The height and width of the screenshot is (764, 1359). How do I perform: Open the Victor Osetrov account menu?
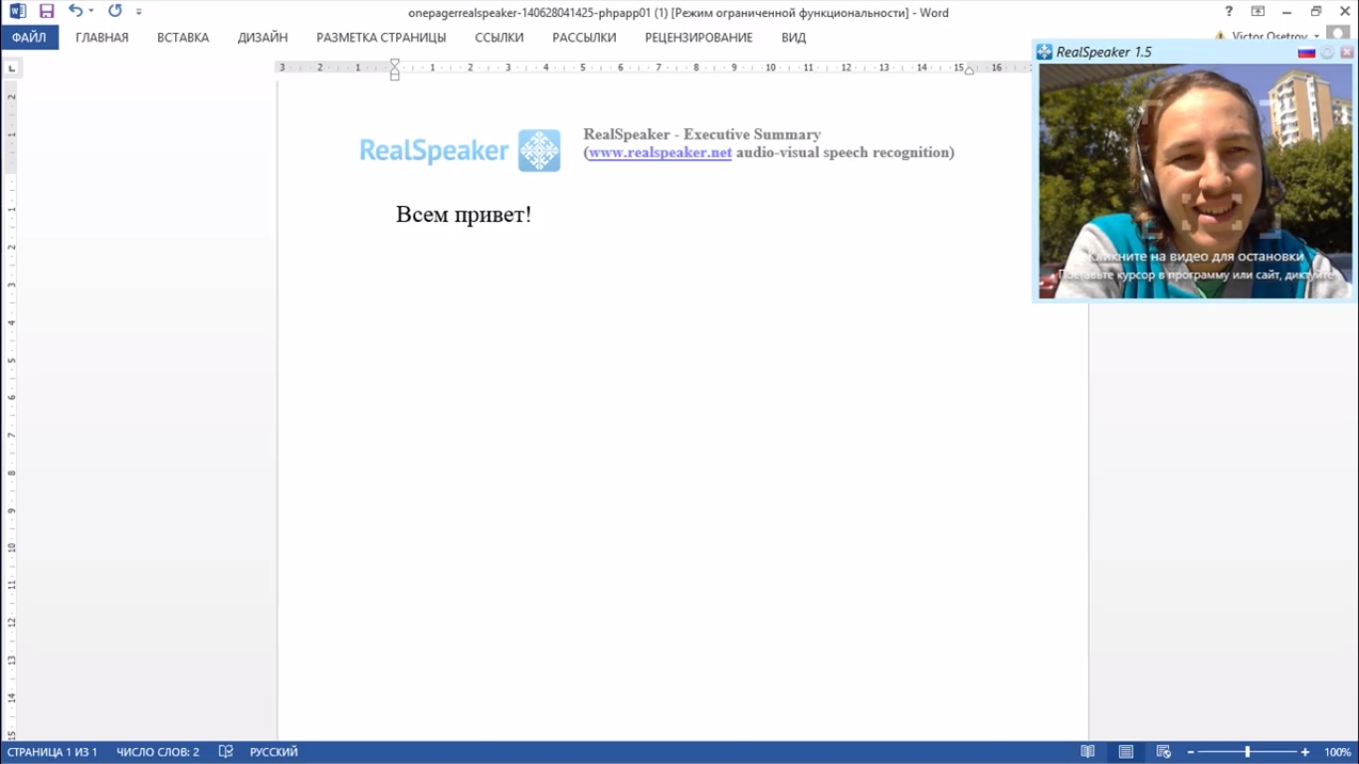1274,36
